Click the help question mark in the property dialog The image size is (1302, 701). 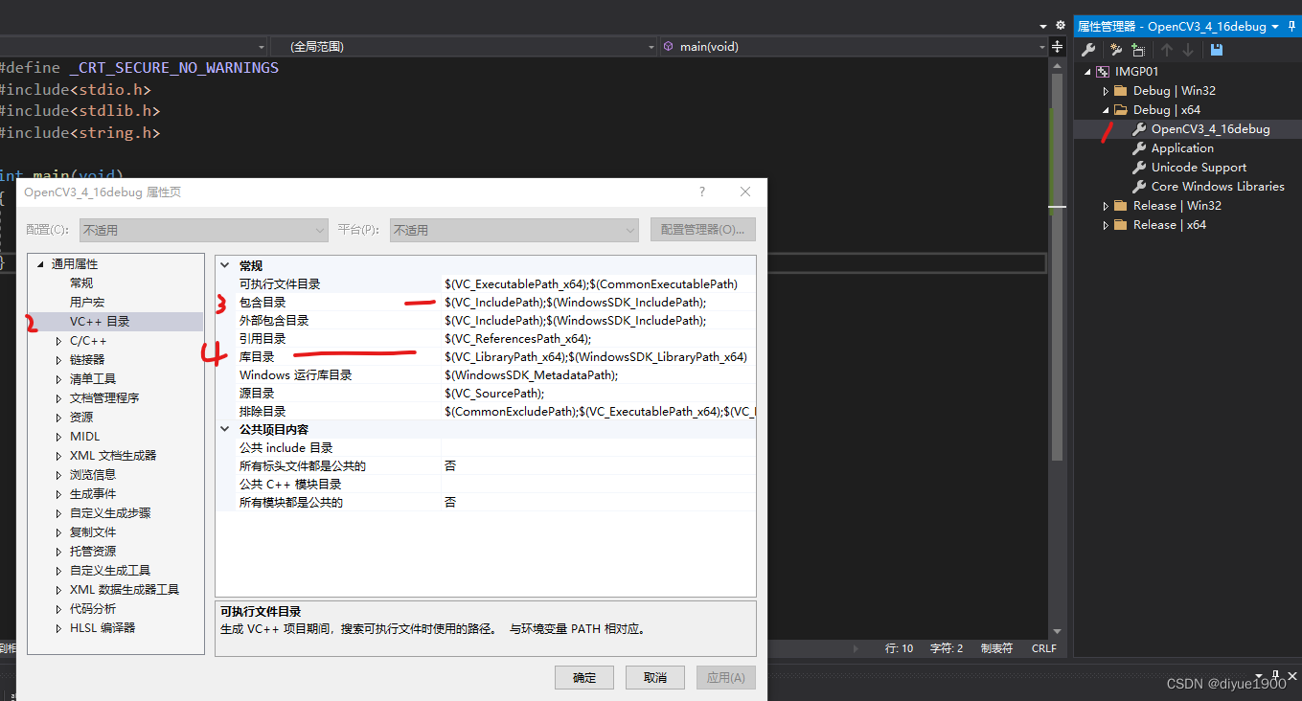[x=702, y=192]
